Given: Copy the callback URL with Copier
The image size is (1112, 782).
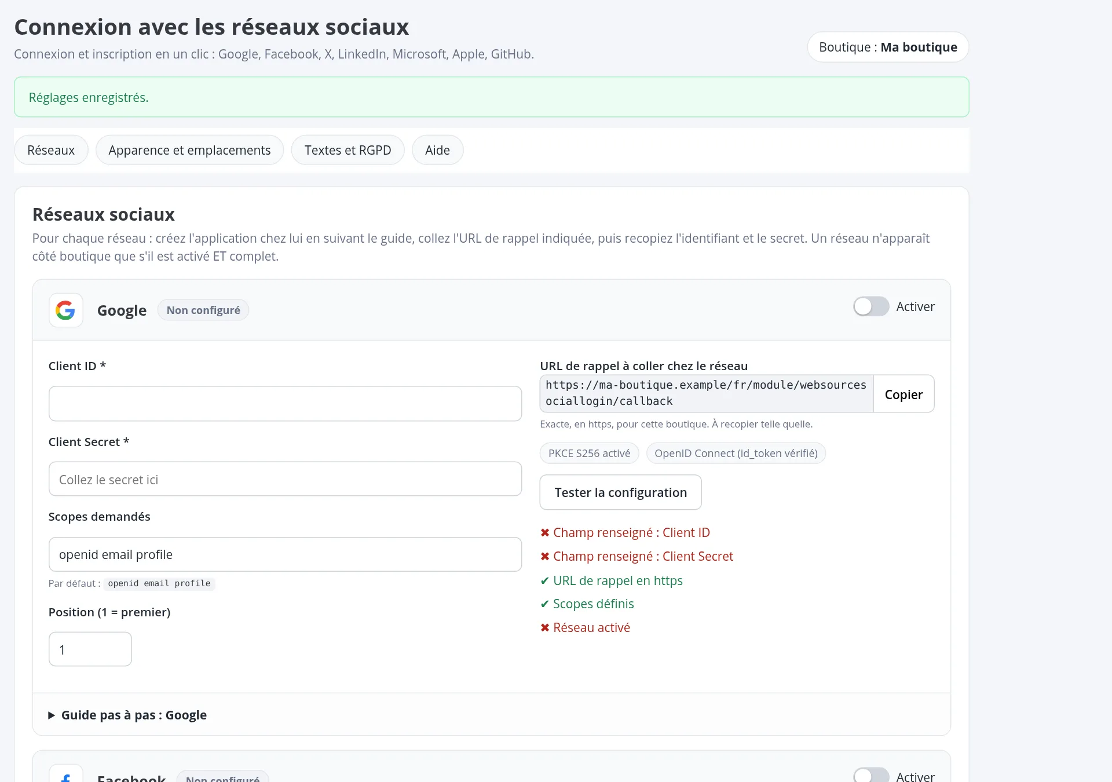Looking at the screenshot, I should pyautogui.click(x=904, y=394).
